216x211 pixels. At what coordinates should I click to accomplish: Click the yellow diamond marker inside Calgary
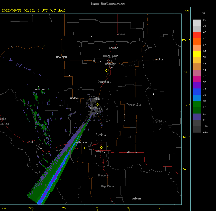(x=101, y=148)
